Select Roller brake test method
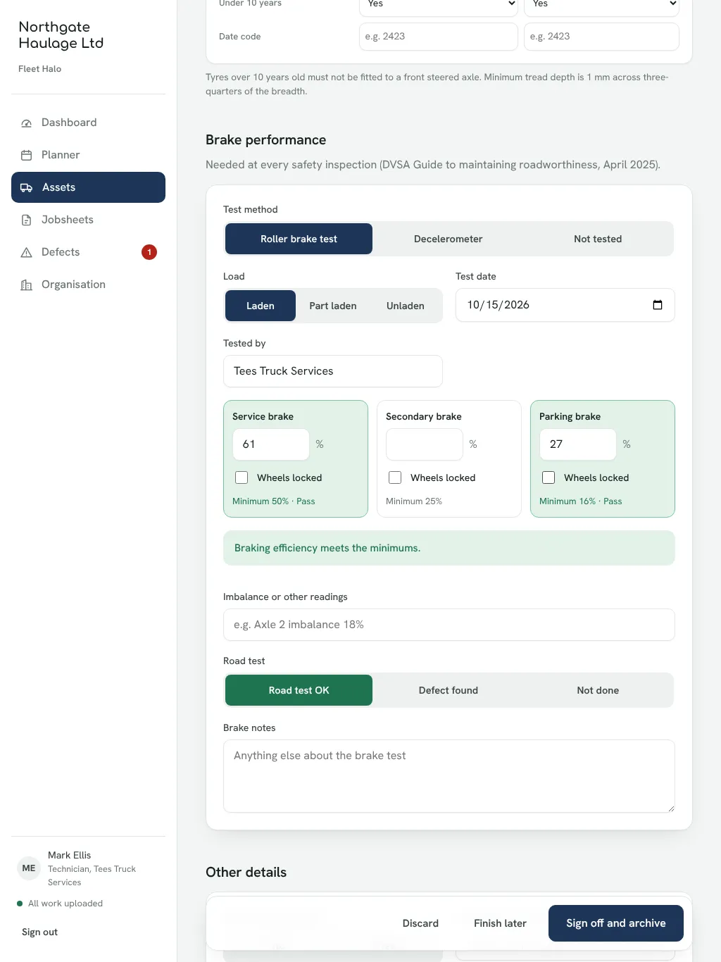721x962 pixels. pyautogui.click(x=299, y=239)
